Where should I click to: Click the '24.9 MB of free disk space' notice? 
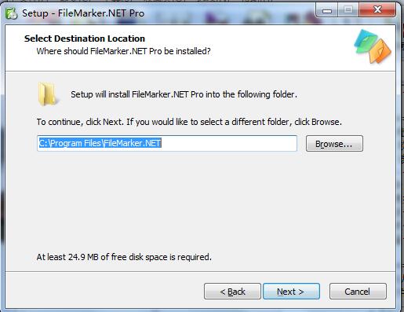pos(124,257)
